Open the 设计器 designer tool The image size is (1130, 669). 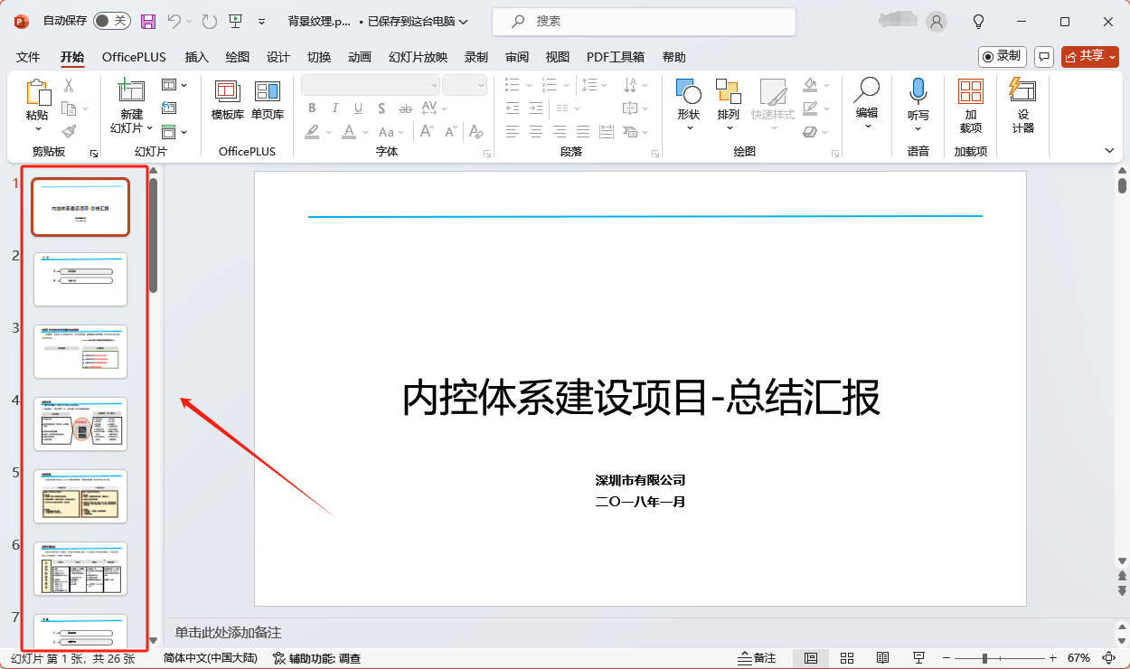(x=1022, y=105)
